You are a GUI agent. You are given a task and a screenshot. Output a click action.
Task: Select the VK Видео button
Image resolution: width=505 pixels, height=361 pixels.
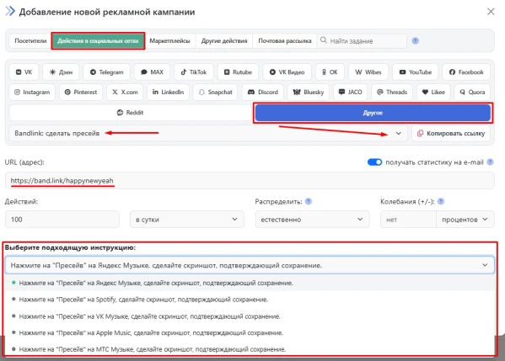[x=287, y=72]
